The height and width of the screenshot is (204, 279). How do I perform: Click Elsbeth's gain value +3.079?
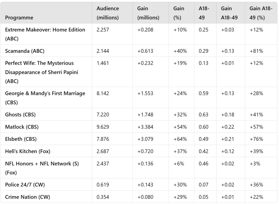coord(145,139)
